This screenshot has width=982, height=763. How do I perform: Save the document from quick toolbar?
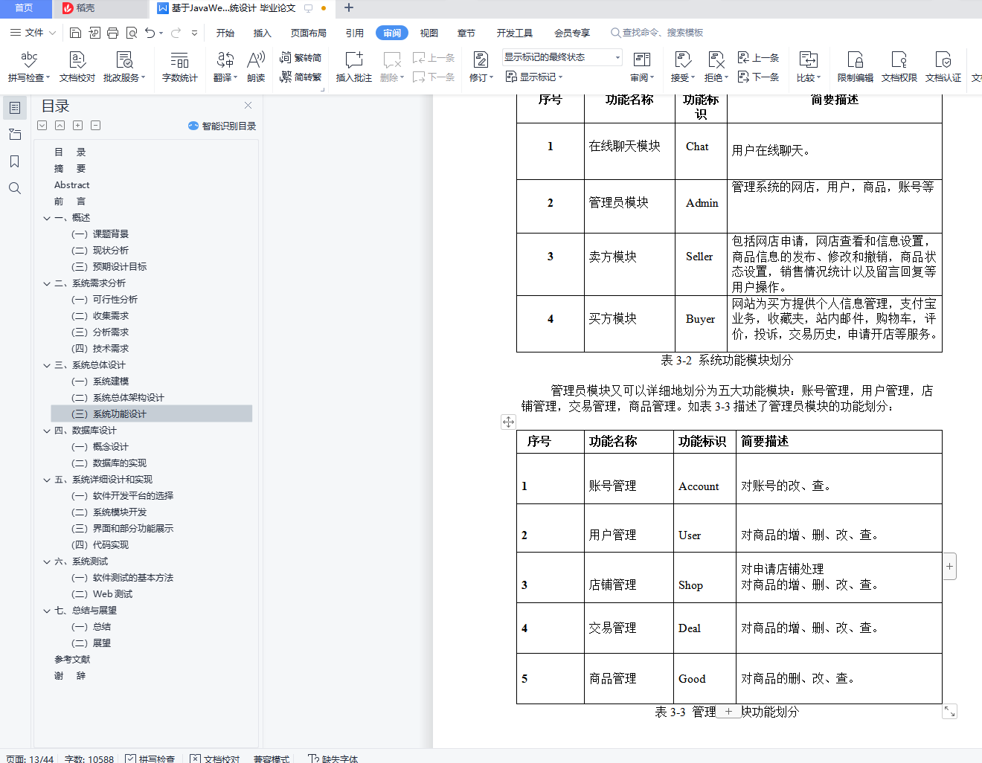tap(75, 33)
